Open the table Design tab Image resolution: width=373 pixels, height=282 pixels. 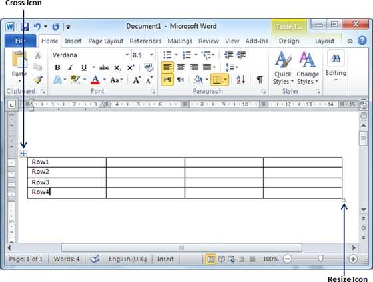coord(289,41)
